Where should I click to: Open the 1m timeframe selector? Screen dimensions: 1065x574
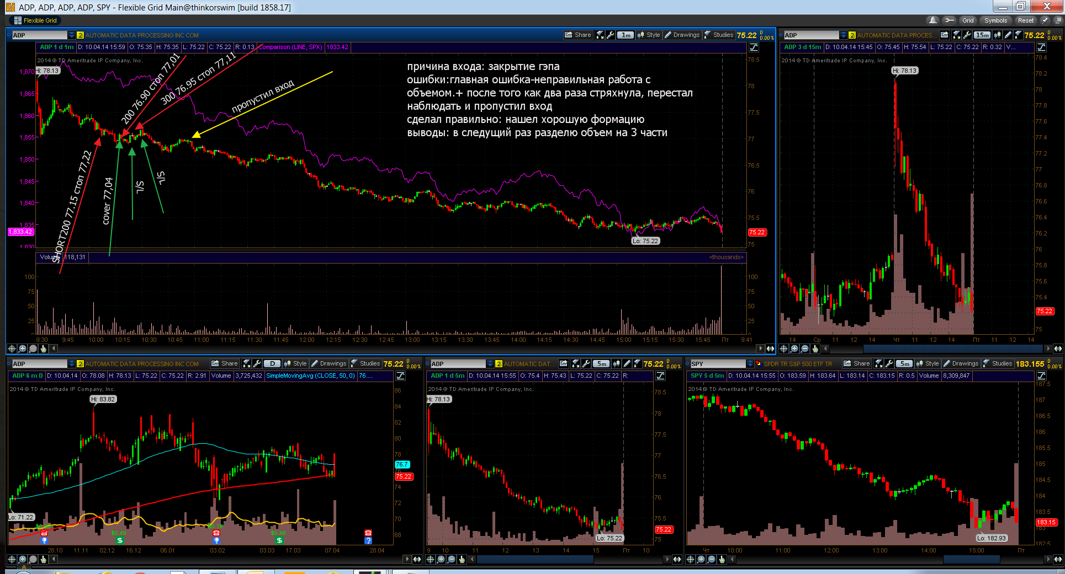[x=625, y=35]
